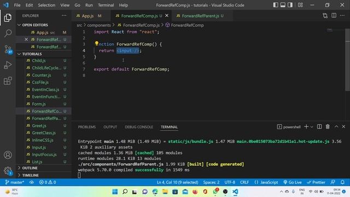Open the Selection menu
This screenshot has height=197, width=350.
click(46, 5)
